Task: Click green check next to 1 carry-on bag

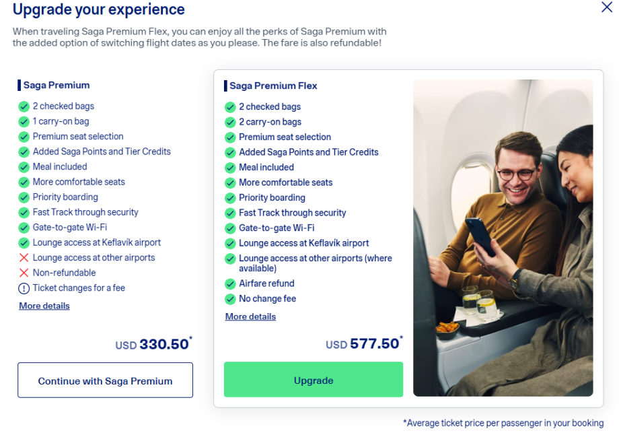Action: click(x=24, y=122)
